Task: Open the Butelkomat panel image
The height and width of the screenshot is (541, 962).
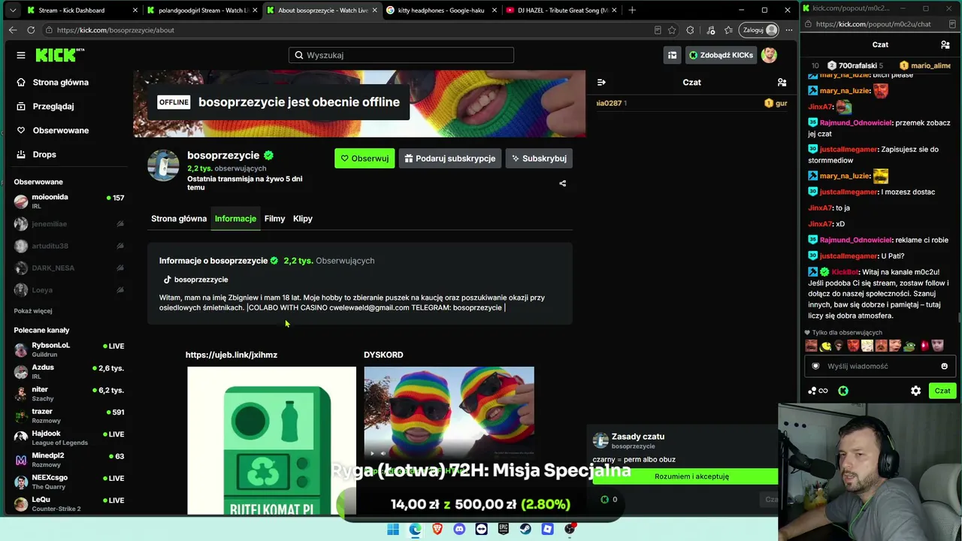Action: point(271,440)
